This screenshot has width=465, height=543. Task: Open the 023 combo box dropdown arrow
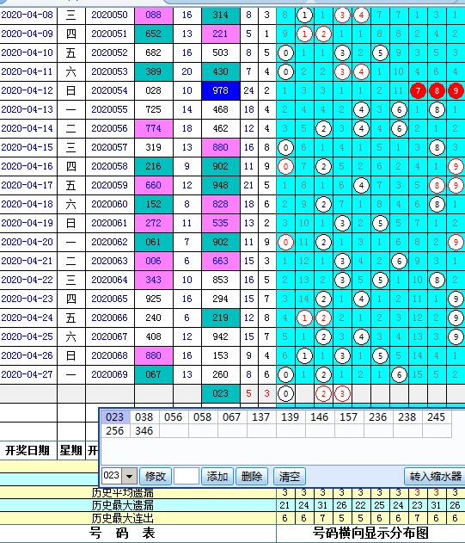[x=130, y=476]
